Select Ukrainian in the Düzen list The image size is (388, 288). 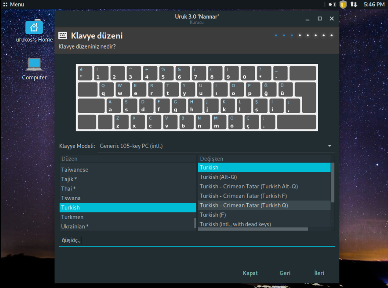[128, 226]
